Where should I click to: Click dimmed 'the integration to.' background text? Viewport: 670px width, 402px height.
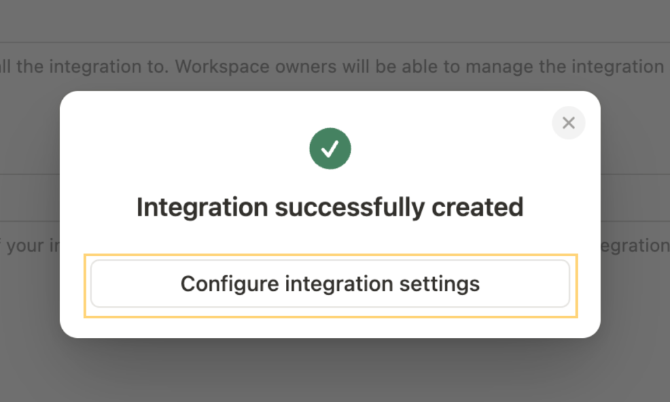93,67
